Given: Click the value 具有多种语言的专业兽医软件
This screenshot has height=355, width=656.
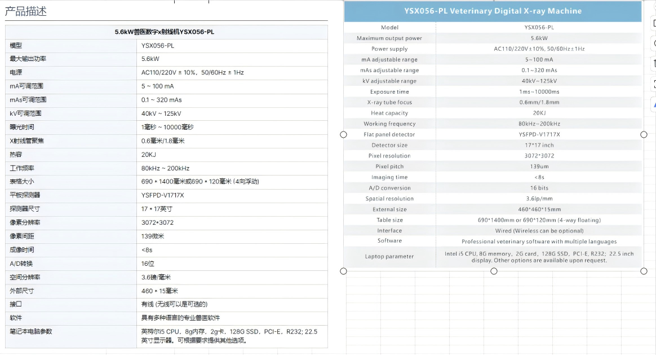Looking at the screenshot, I should [x=181, y=318].
